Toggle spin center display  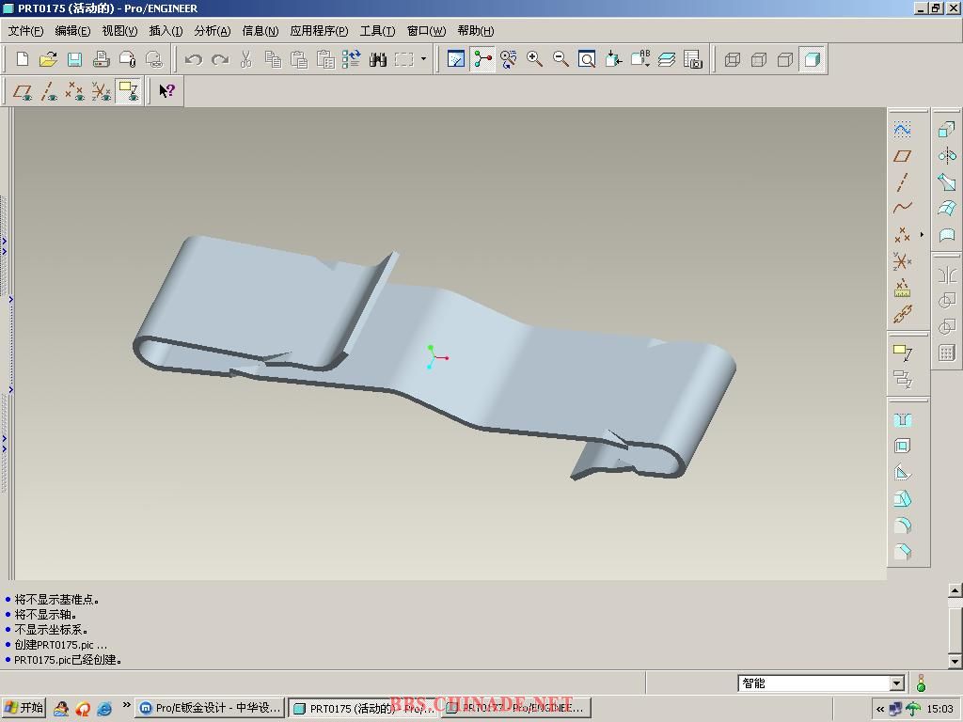pyautogui.click(x=482, y=59)
